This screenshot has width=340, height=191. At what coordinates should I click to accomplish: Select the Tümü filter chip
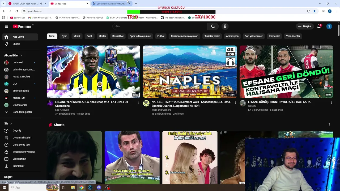[x=52, y=36]
